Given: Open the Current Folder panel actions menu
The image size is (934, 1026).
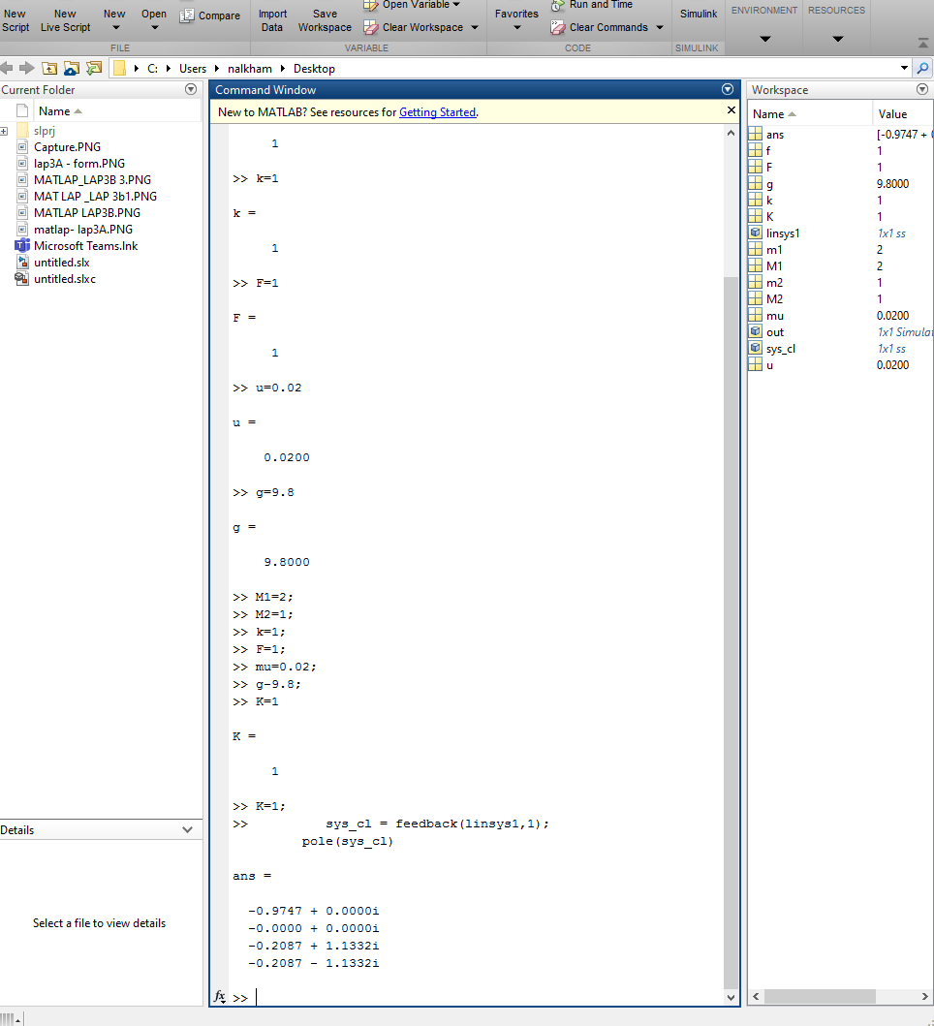Looking at the screenshot, I should (191, 90).
